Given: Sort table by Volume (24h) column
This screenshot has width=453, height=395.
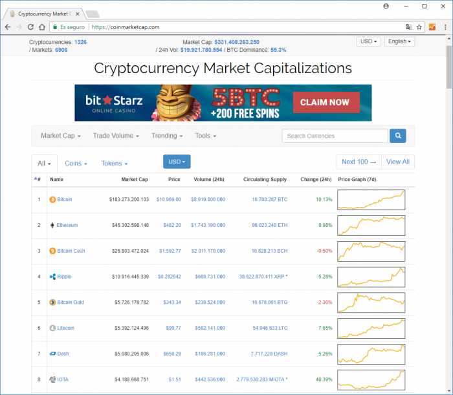Looking at the screenshot, I should tap(209, 179).
